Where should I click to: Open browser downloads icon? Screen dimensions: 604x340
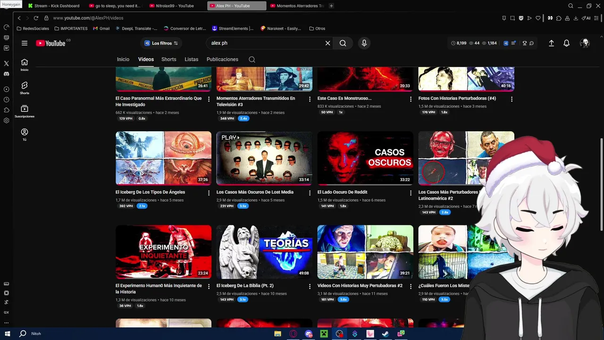click(576, 18)
